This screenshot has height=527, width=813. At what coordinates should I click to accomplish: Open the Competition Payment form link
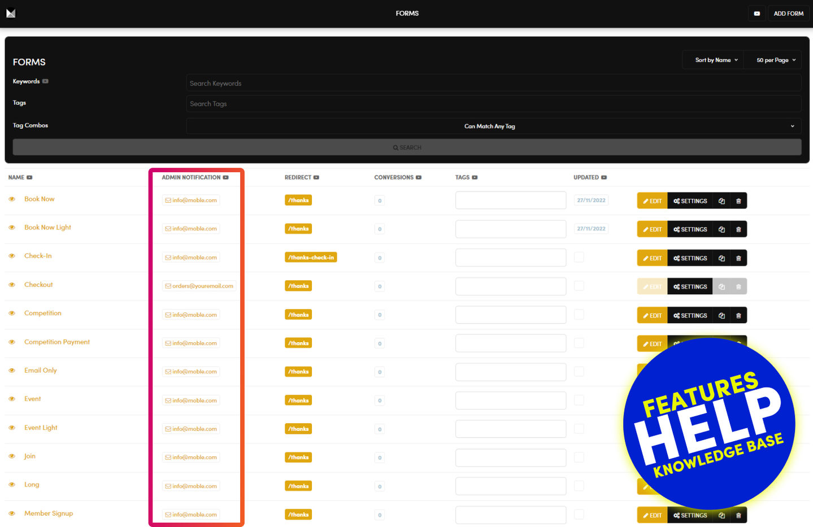[57, 342]
